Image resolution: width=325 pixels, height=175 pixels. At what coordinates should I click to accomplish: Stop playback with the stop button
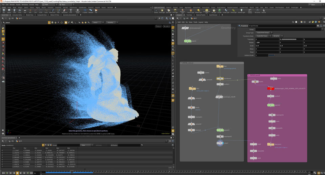[x=17, y=173]
